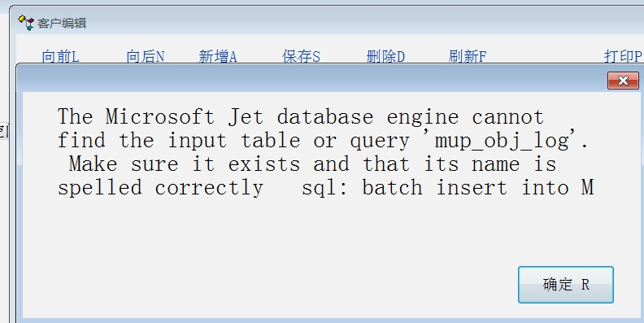Click the "spelled correctly" text in message

point(160,188)
